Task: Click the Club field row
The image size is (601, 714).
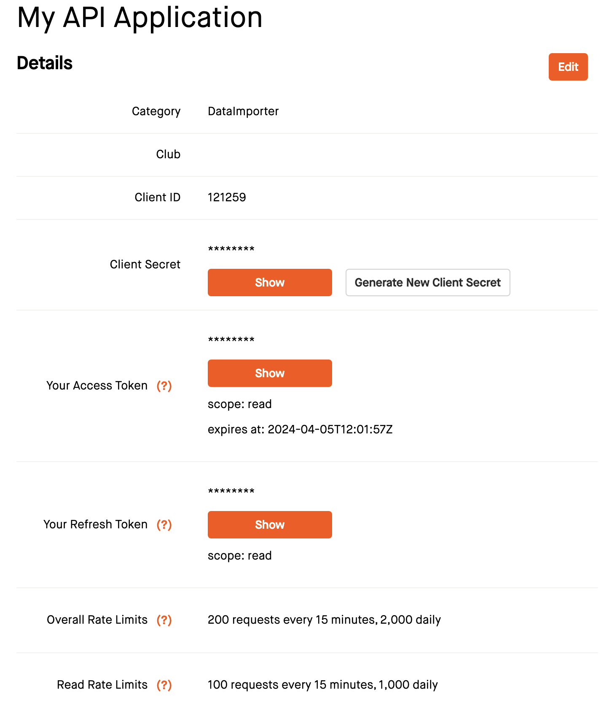Action: coord(168,154)
